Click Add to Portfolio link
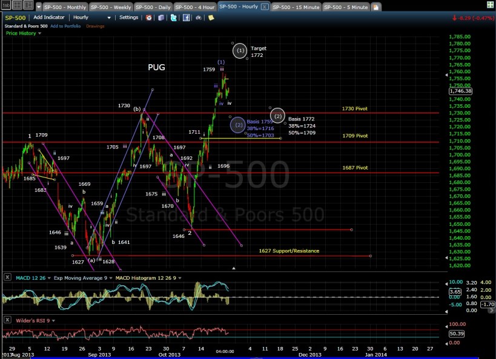 [65, 26]
